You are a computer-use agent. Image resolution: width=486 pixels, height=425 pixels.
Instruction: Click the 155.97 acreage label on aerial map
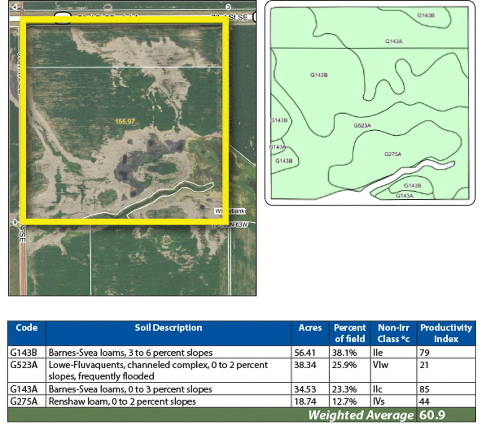point(125,122)
